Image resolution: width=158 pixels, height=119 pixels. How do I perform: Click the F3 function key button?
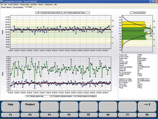tap(50, 115)
